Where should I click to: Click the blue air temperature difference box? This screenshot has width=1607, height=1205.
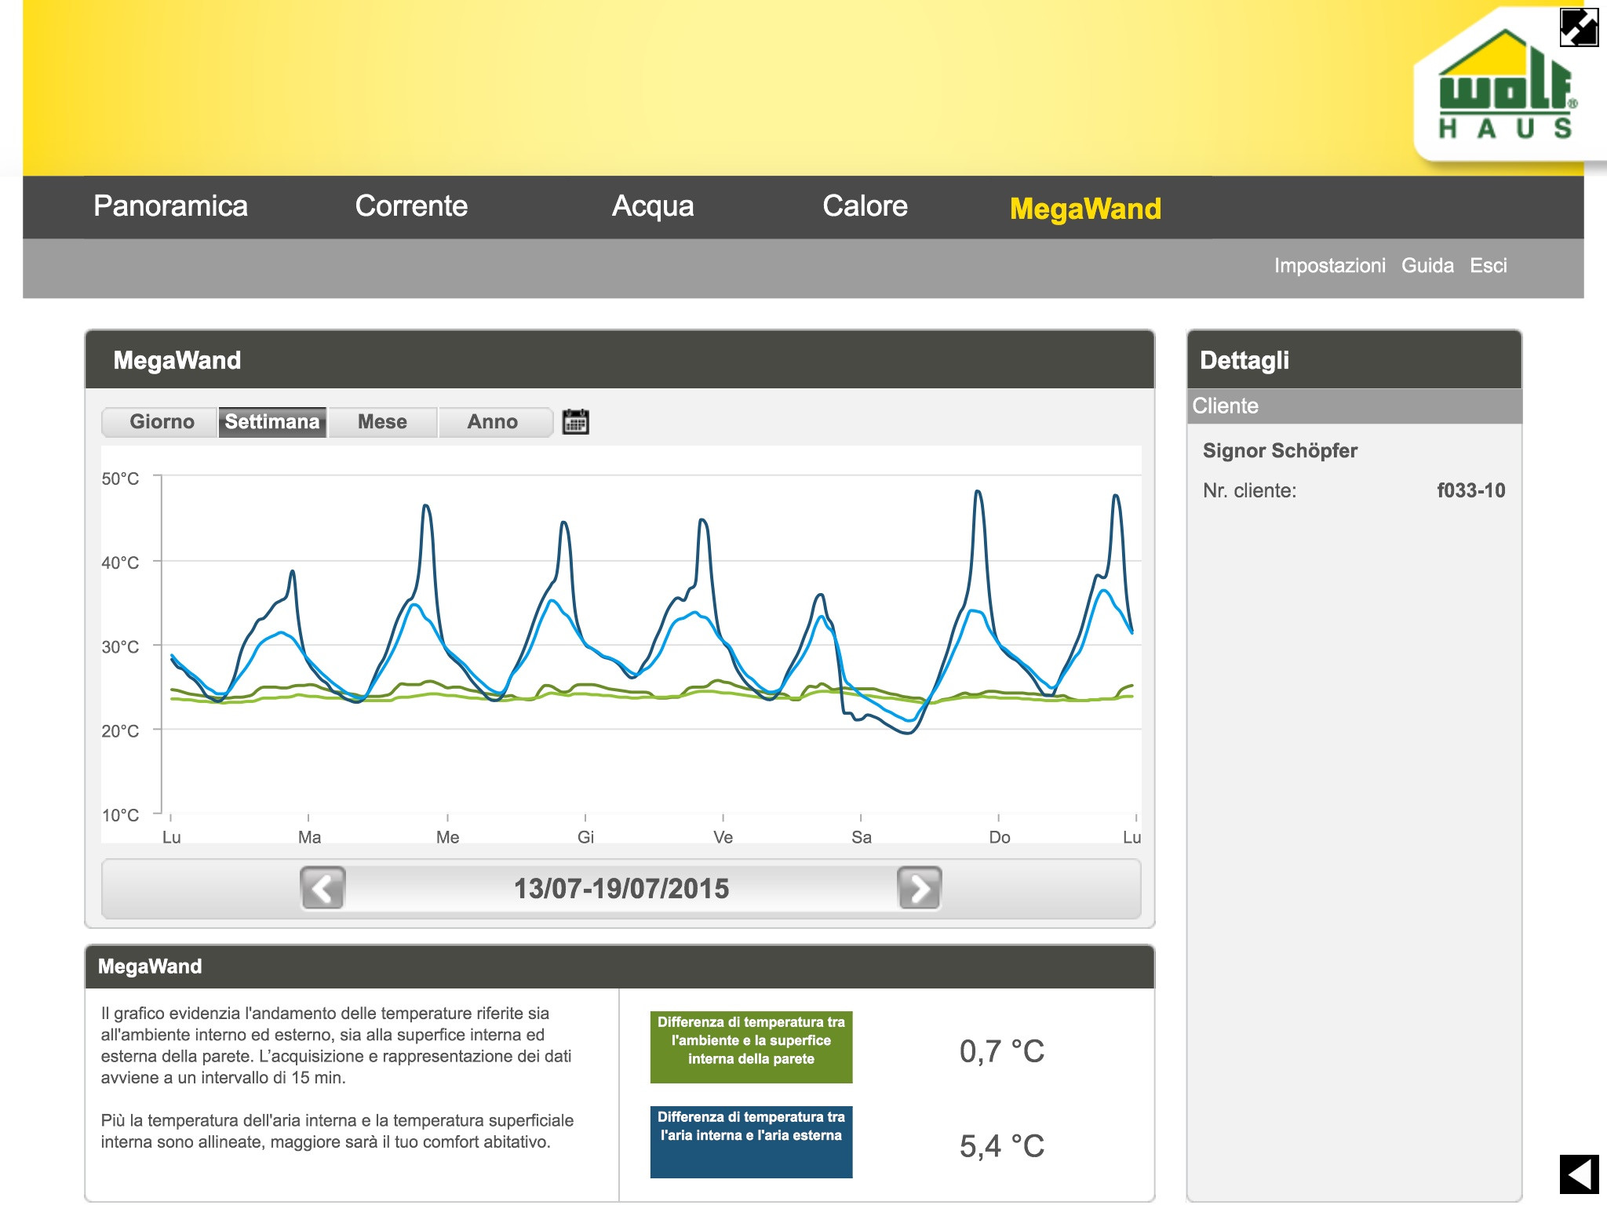coord(751,1141)
